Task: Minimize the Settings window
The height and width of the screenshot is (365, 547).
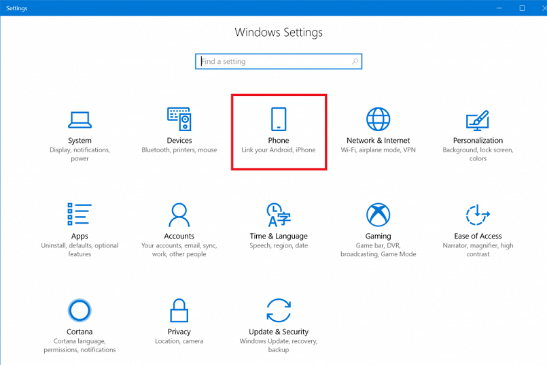Action: click(499, 8)
